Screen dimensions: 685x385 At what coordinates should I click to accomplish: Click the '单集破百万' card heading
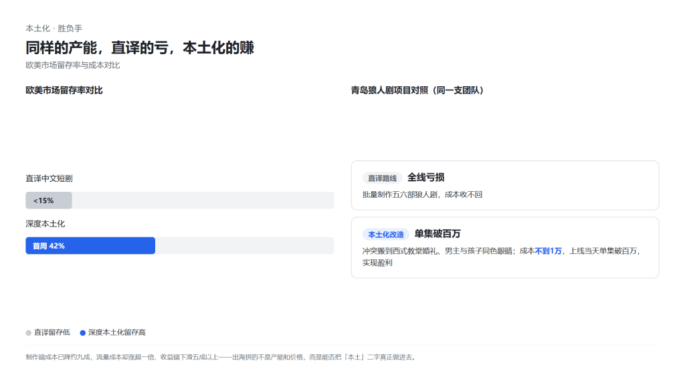coord(437,234)
